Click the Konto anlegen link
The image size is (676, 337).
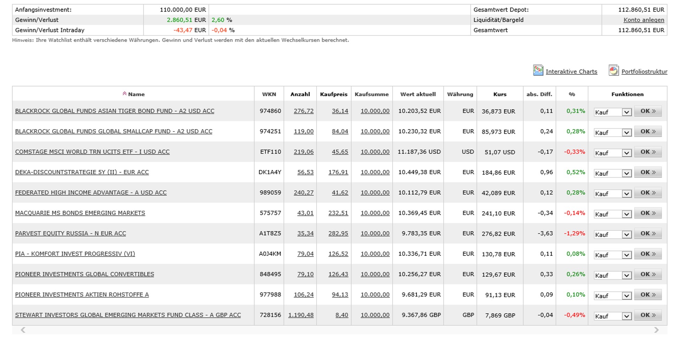point(644,20)
